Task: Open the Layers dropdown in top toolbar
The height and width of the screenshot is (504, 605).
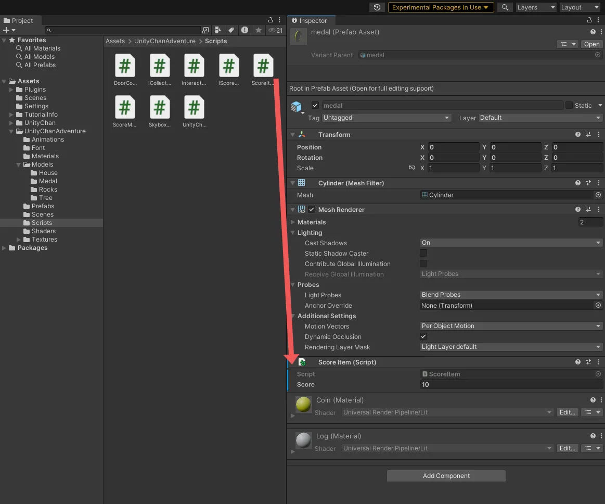Action: [x=535, y=7]
